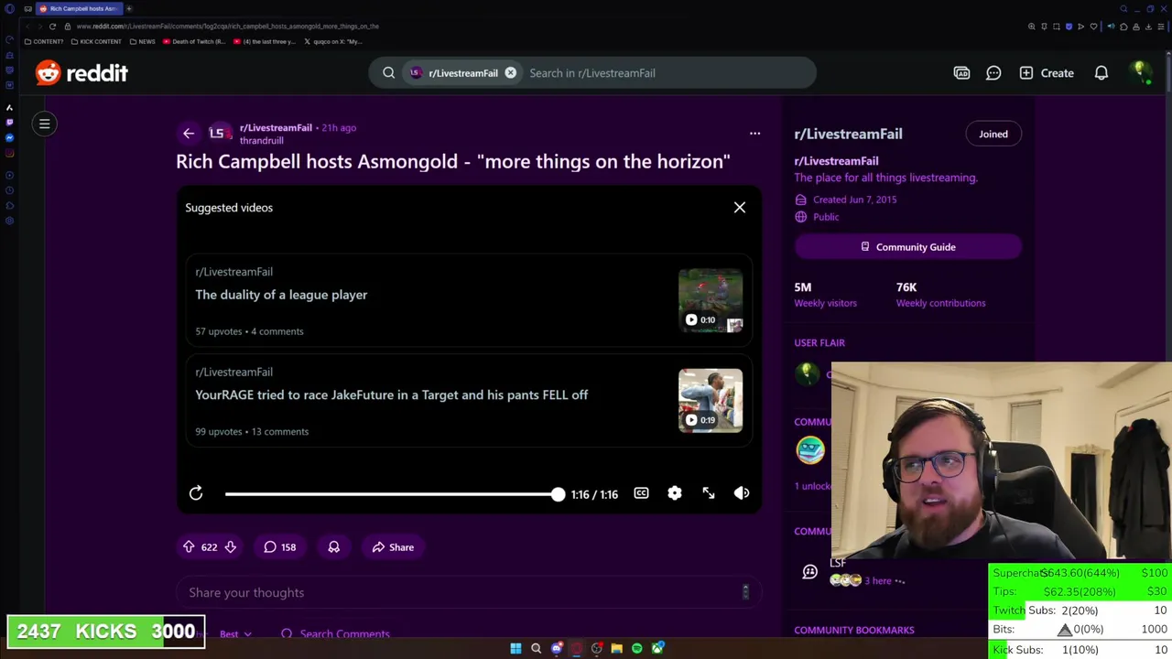1172x659 pixels.
Task: Open browser easy setup menu icon
Action: coord(1159,27)
